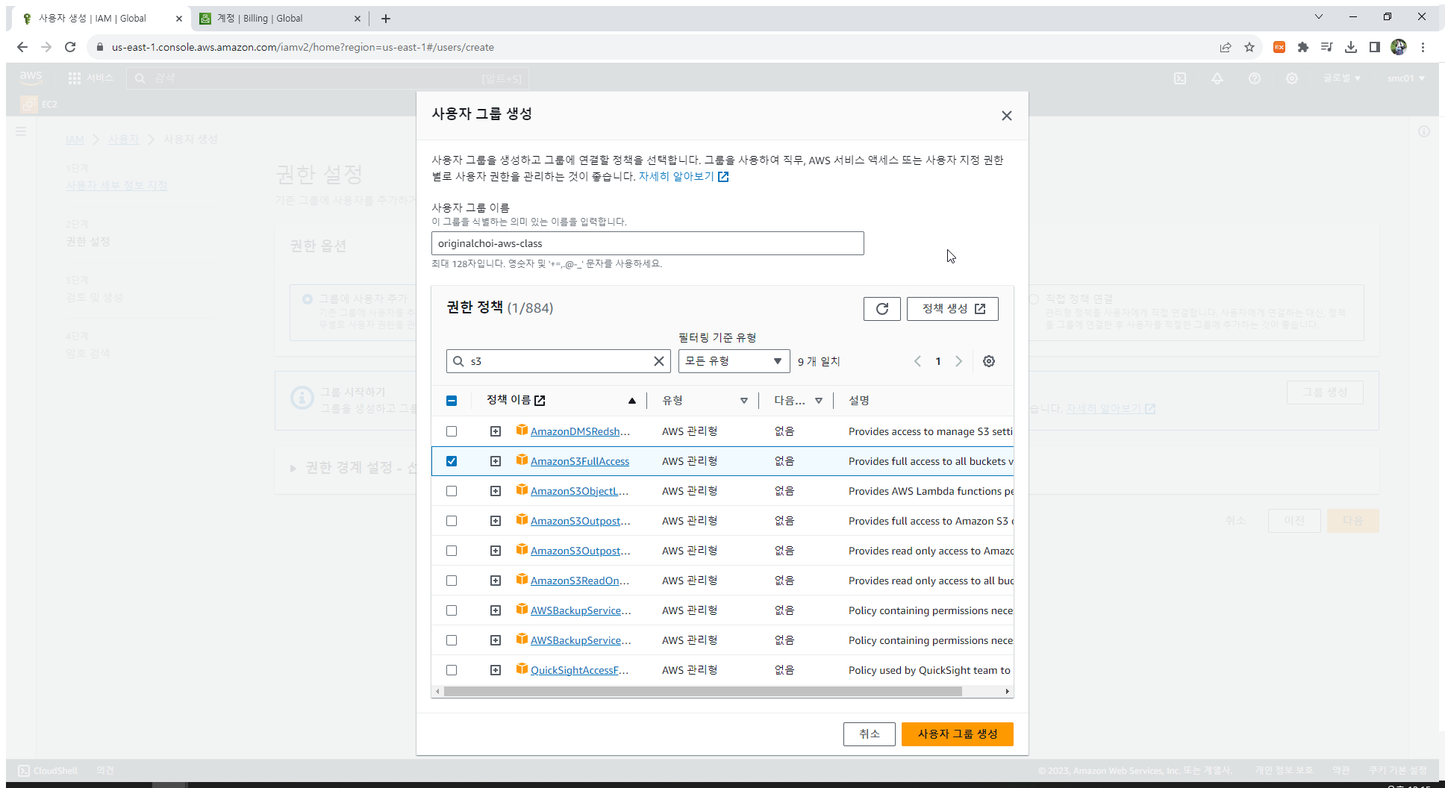Open browser extensions puzzle icon
Image resolution: width=1445 pixels, height=788 pixels.
point(1303,47)
